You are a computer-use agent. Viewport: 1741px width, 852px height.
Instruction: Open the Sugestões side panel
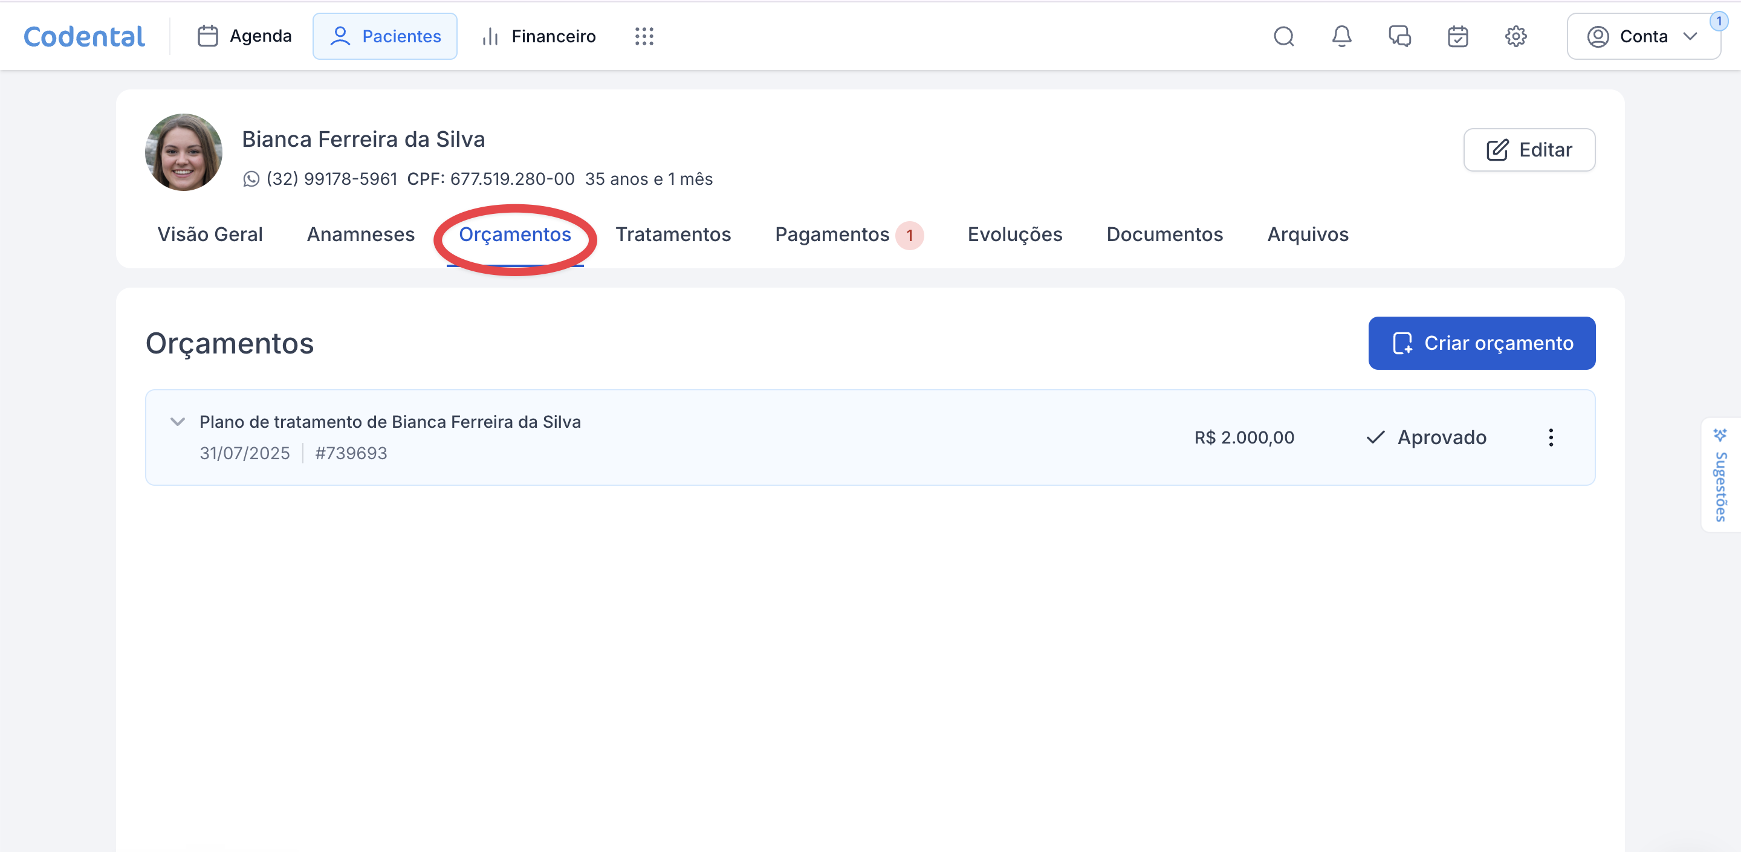(1720, 475)
